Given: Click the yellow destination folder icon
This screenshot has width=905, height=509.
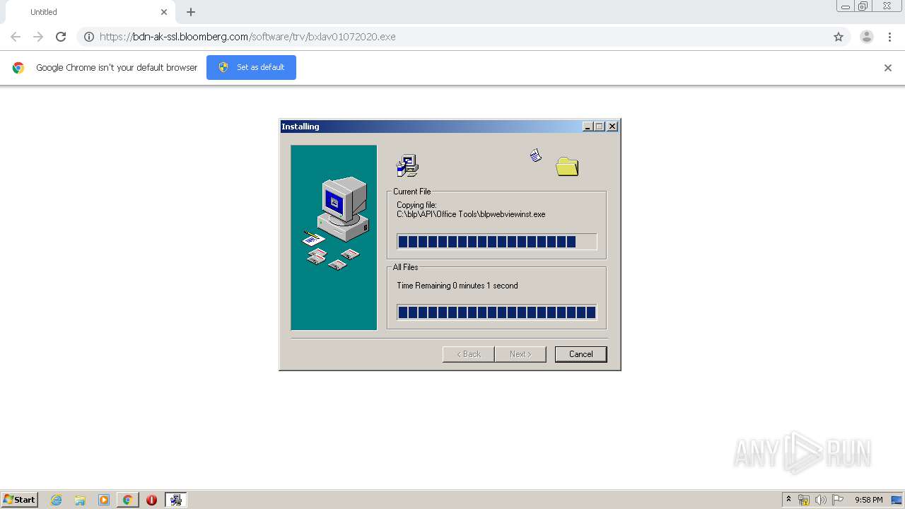Looking at the screenshot, I should click(567, 167).
